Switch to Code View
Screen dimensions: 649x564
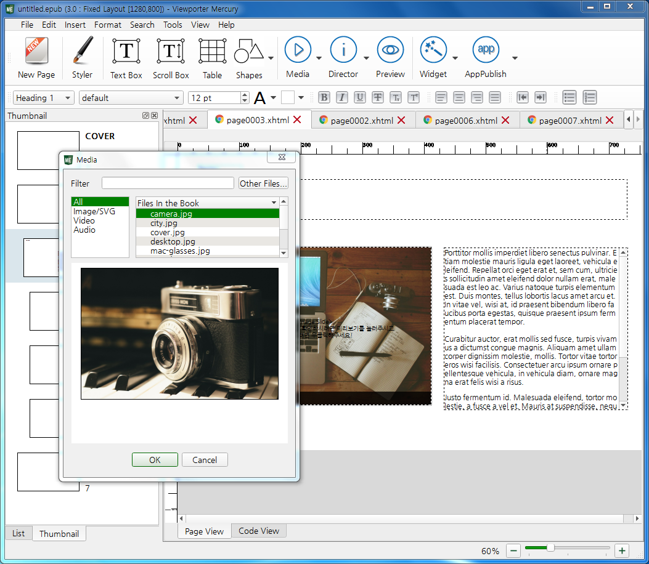tap(259, 531)
